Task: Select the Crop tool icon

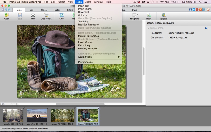Action: 61,16
